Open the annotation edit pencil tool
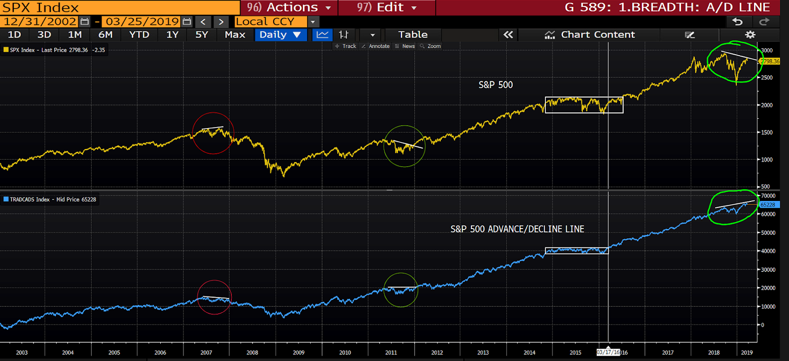 coord(690,34)
